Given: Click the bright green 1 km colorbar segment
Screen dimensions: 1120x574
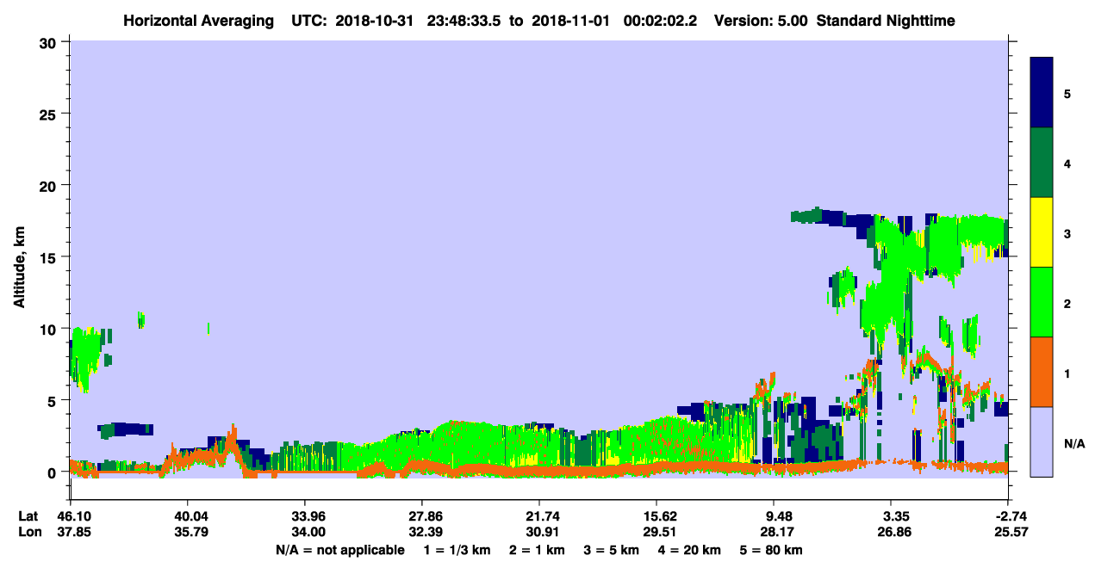Looking at the screenshot, I should click(x=1042, y=302).
